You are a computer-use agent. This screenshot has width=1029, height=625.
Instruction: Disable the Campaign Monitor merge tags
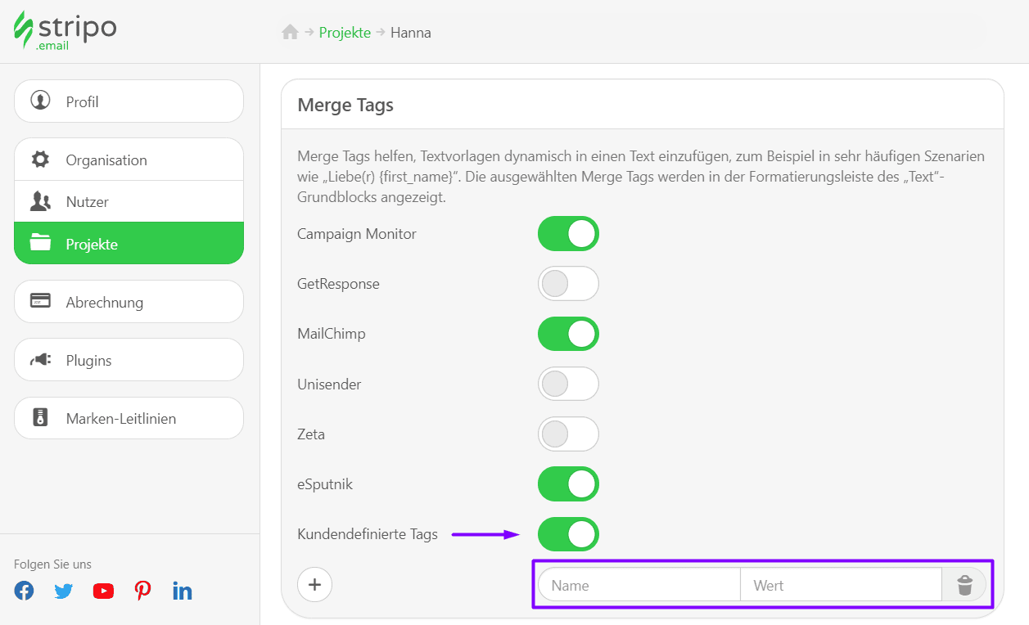[568, 233]
